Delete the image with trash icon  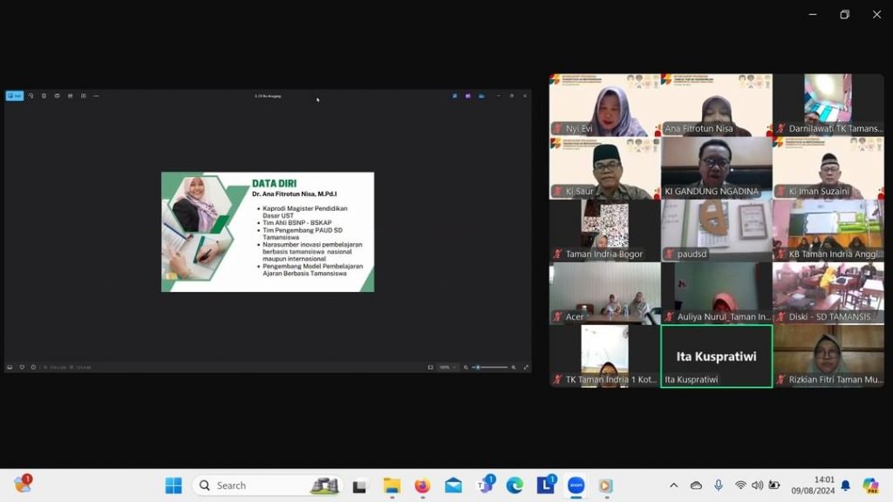[x=44, y=96]
